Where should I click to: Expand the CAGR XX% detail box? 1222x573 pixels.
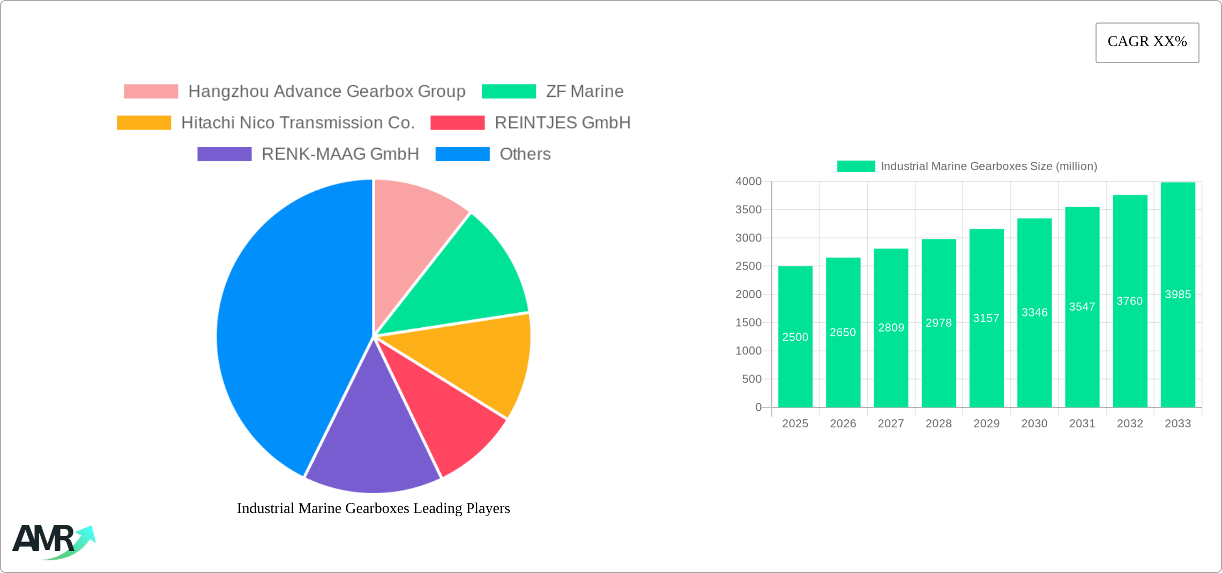pyautogui.click(x=1146, y=42)
